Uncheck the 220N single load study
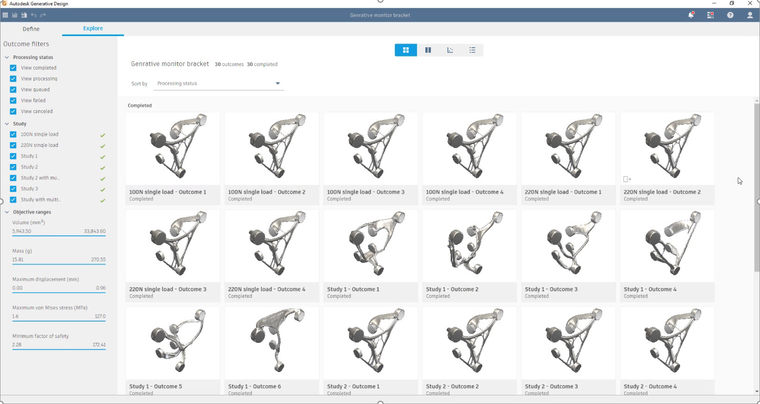The height and width of the screenshot is (404, 760). [13, 145]
